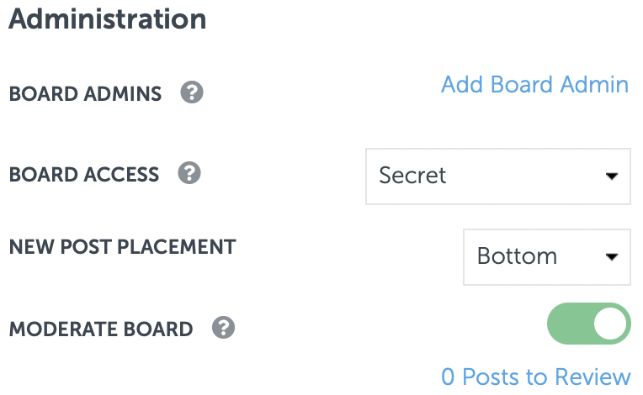Click the MODERATE BOARD label text

point(100,329)
